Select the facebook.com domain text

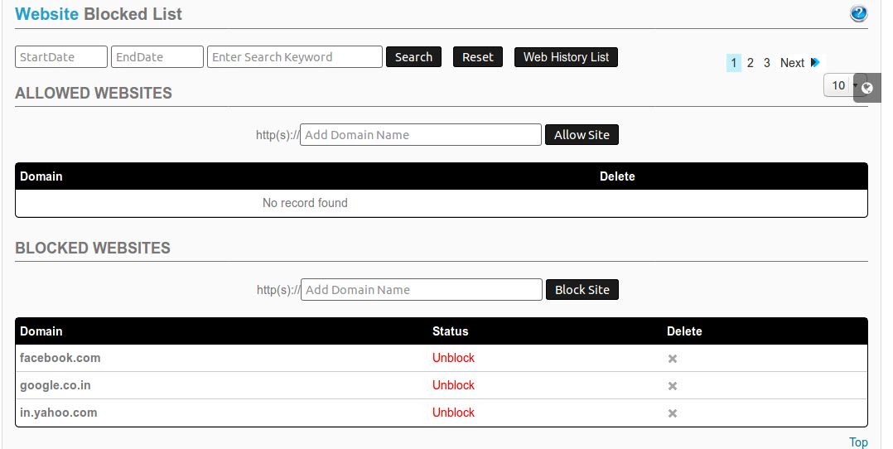coord(60,358)
